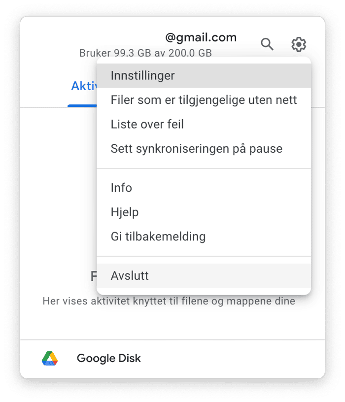Select the Info menu entry
The height and width of the screenshot is (402, 345).
[x=204, y=188]
